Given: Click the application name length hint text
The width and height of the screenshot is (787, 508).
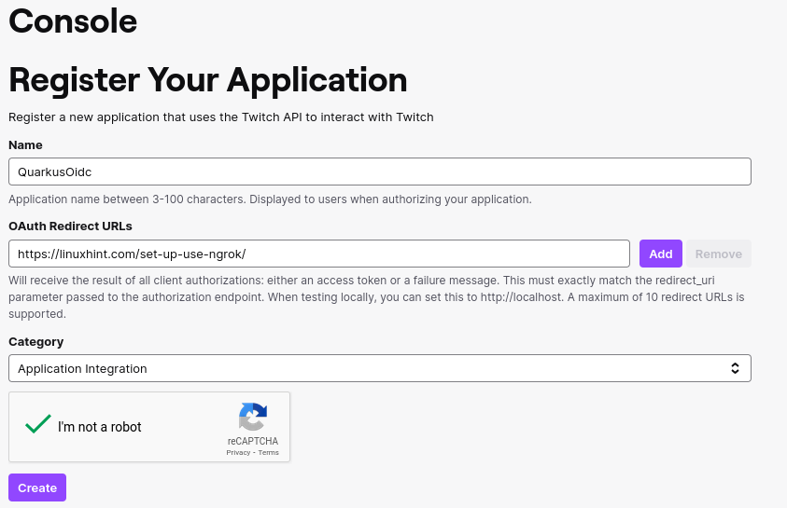Looking at the screenshot, I should [x=270, y=199].
